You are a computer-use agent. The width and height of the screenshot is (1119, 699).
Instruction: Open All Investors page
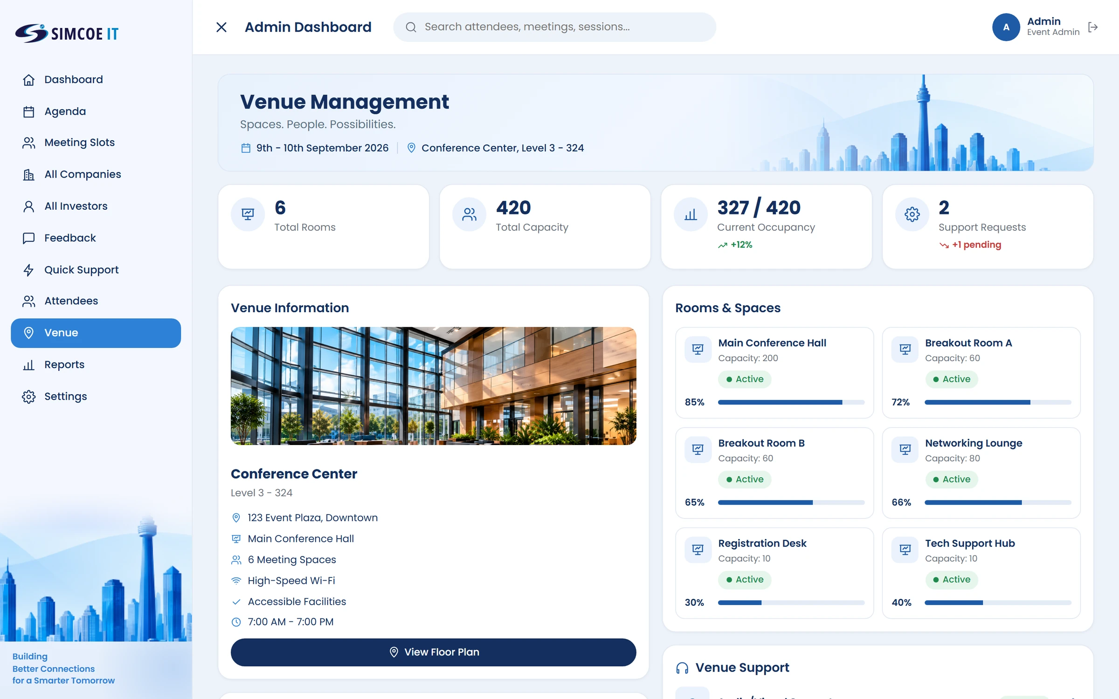tap(96, 206)
